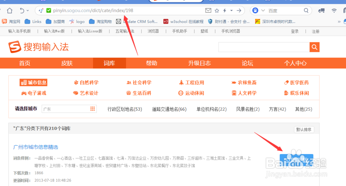Screen dimensions: 346x186
Task: Click 浏览器 top link
Action: 153,31
